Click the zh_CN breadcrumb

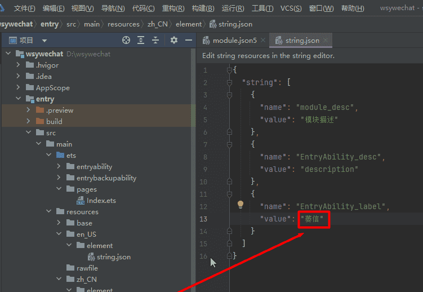158,24
